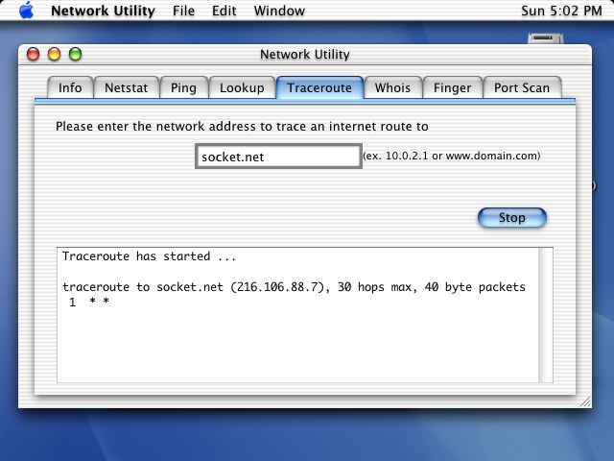Click the Network Utility window title bar
The image size is (614, 461).
[305, 54]
